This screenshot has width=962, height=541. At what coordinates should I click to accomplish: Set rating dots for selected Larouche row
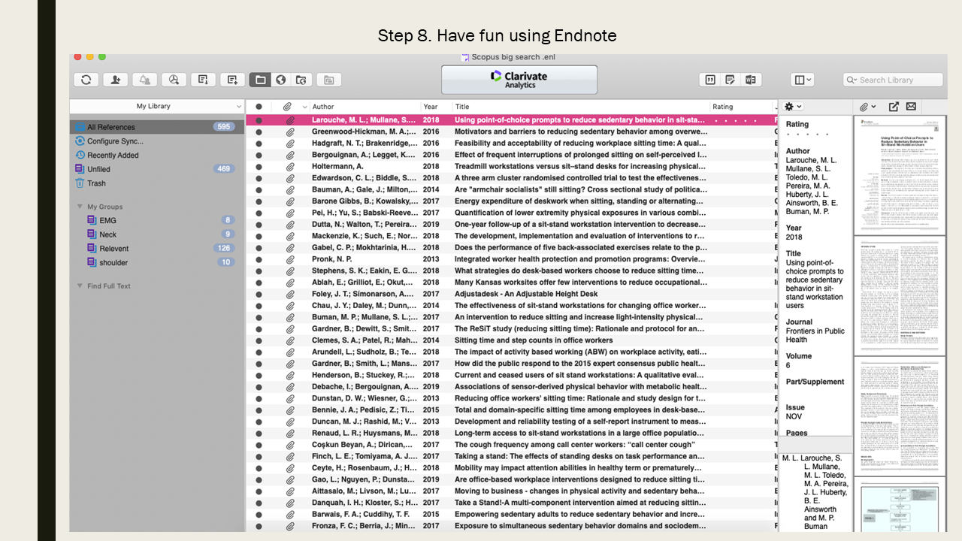point(735,120)
